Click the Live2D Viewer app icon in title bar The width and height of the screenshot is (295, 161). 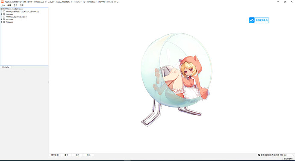pos(3,2)
